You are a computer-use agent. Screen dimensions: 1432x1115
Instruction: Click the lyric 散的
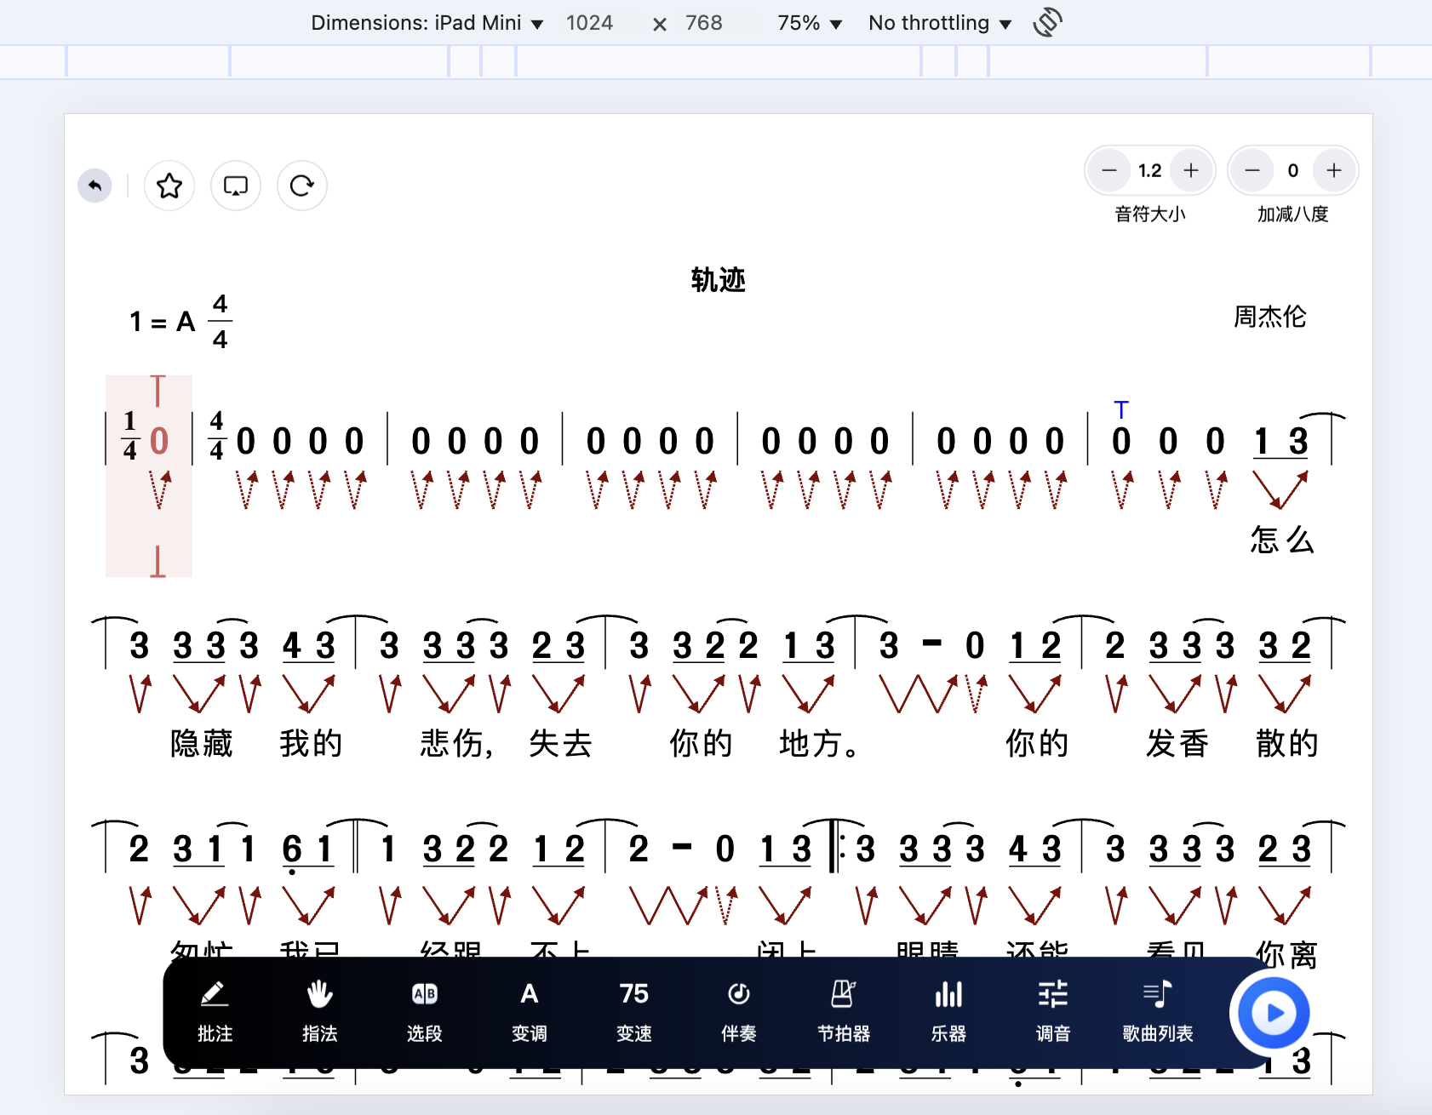[1286, 743]
